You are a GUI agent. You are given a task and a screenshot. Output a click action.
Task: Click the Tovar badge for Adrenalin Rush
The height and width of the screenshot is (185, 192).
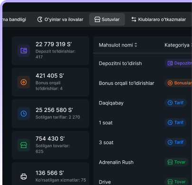[176, 162]
